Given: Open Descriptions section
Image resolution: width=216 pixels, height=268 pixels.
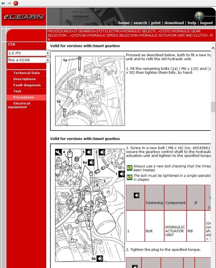Looking at the screenshot, I should click(x=24, y=79).
